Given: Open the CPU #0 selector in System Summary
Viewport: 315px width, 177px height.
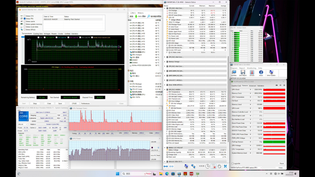Looking at the screenshot, I should 22,124.
